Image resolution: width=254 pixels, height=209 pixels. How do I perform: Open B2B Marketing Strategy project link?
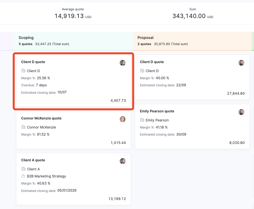pyautogui.click(x=46, y=176)
